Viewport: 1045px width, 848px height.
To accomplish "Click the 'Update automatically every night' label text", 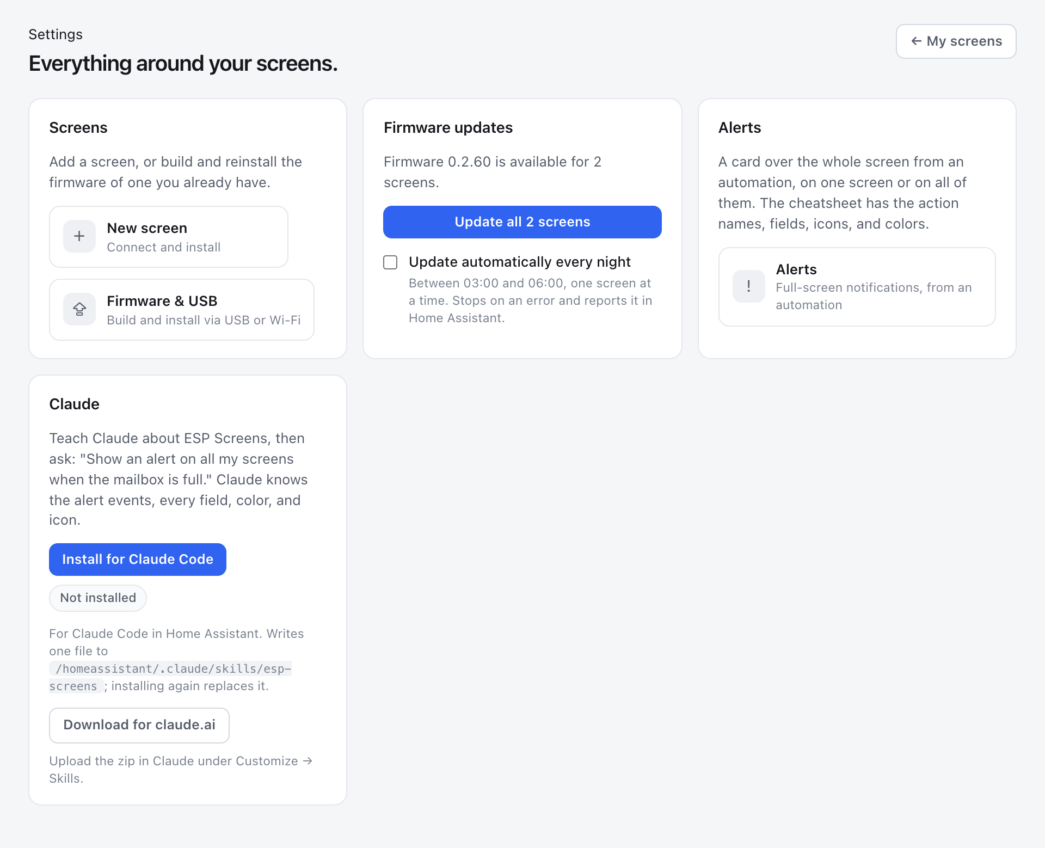I will click(x=520, y=262).
